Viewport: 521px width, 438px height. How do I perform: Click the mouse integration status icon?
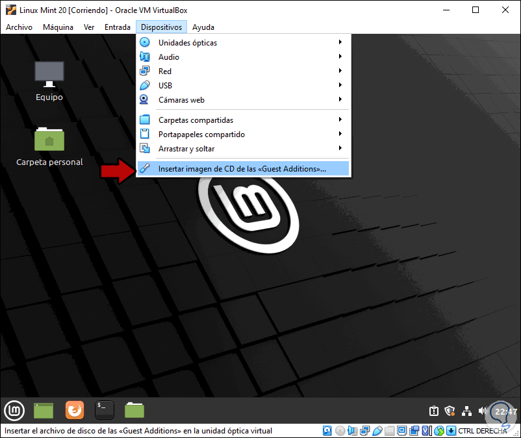click(439, 431)
